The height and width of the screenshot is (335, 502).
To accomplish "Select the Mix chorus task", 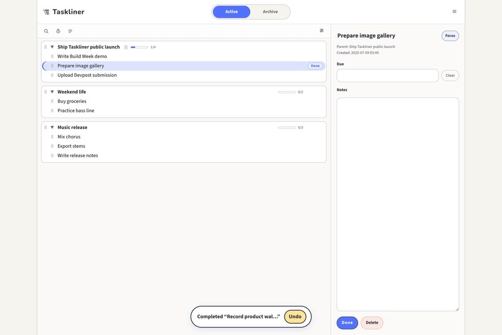I will pyautogui.click(x=69, y=137).
